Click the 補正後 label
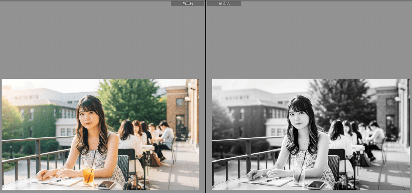 [x=224, y=3]
